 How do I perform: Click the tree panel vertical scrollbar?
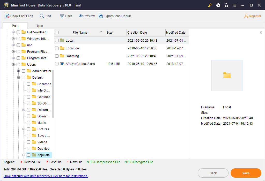pyautogui.click(x=53, y=94)
